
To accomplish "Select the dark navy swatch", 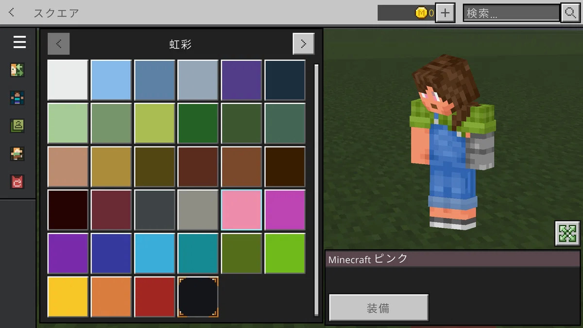I will (x=285, y=80).
